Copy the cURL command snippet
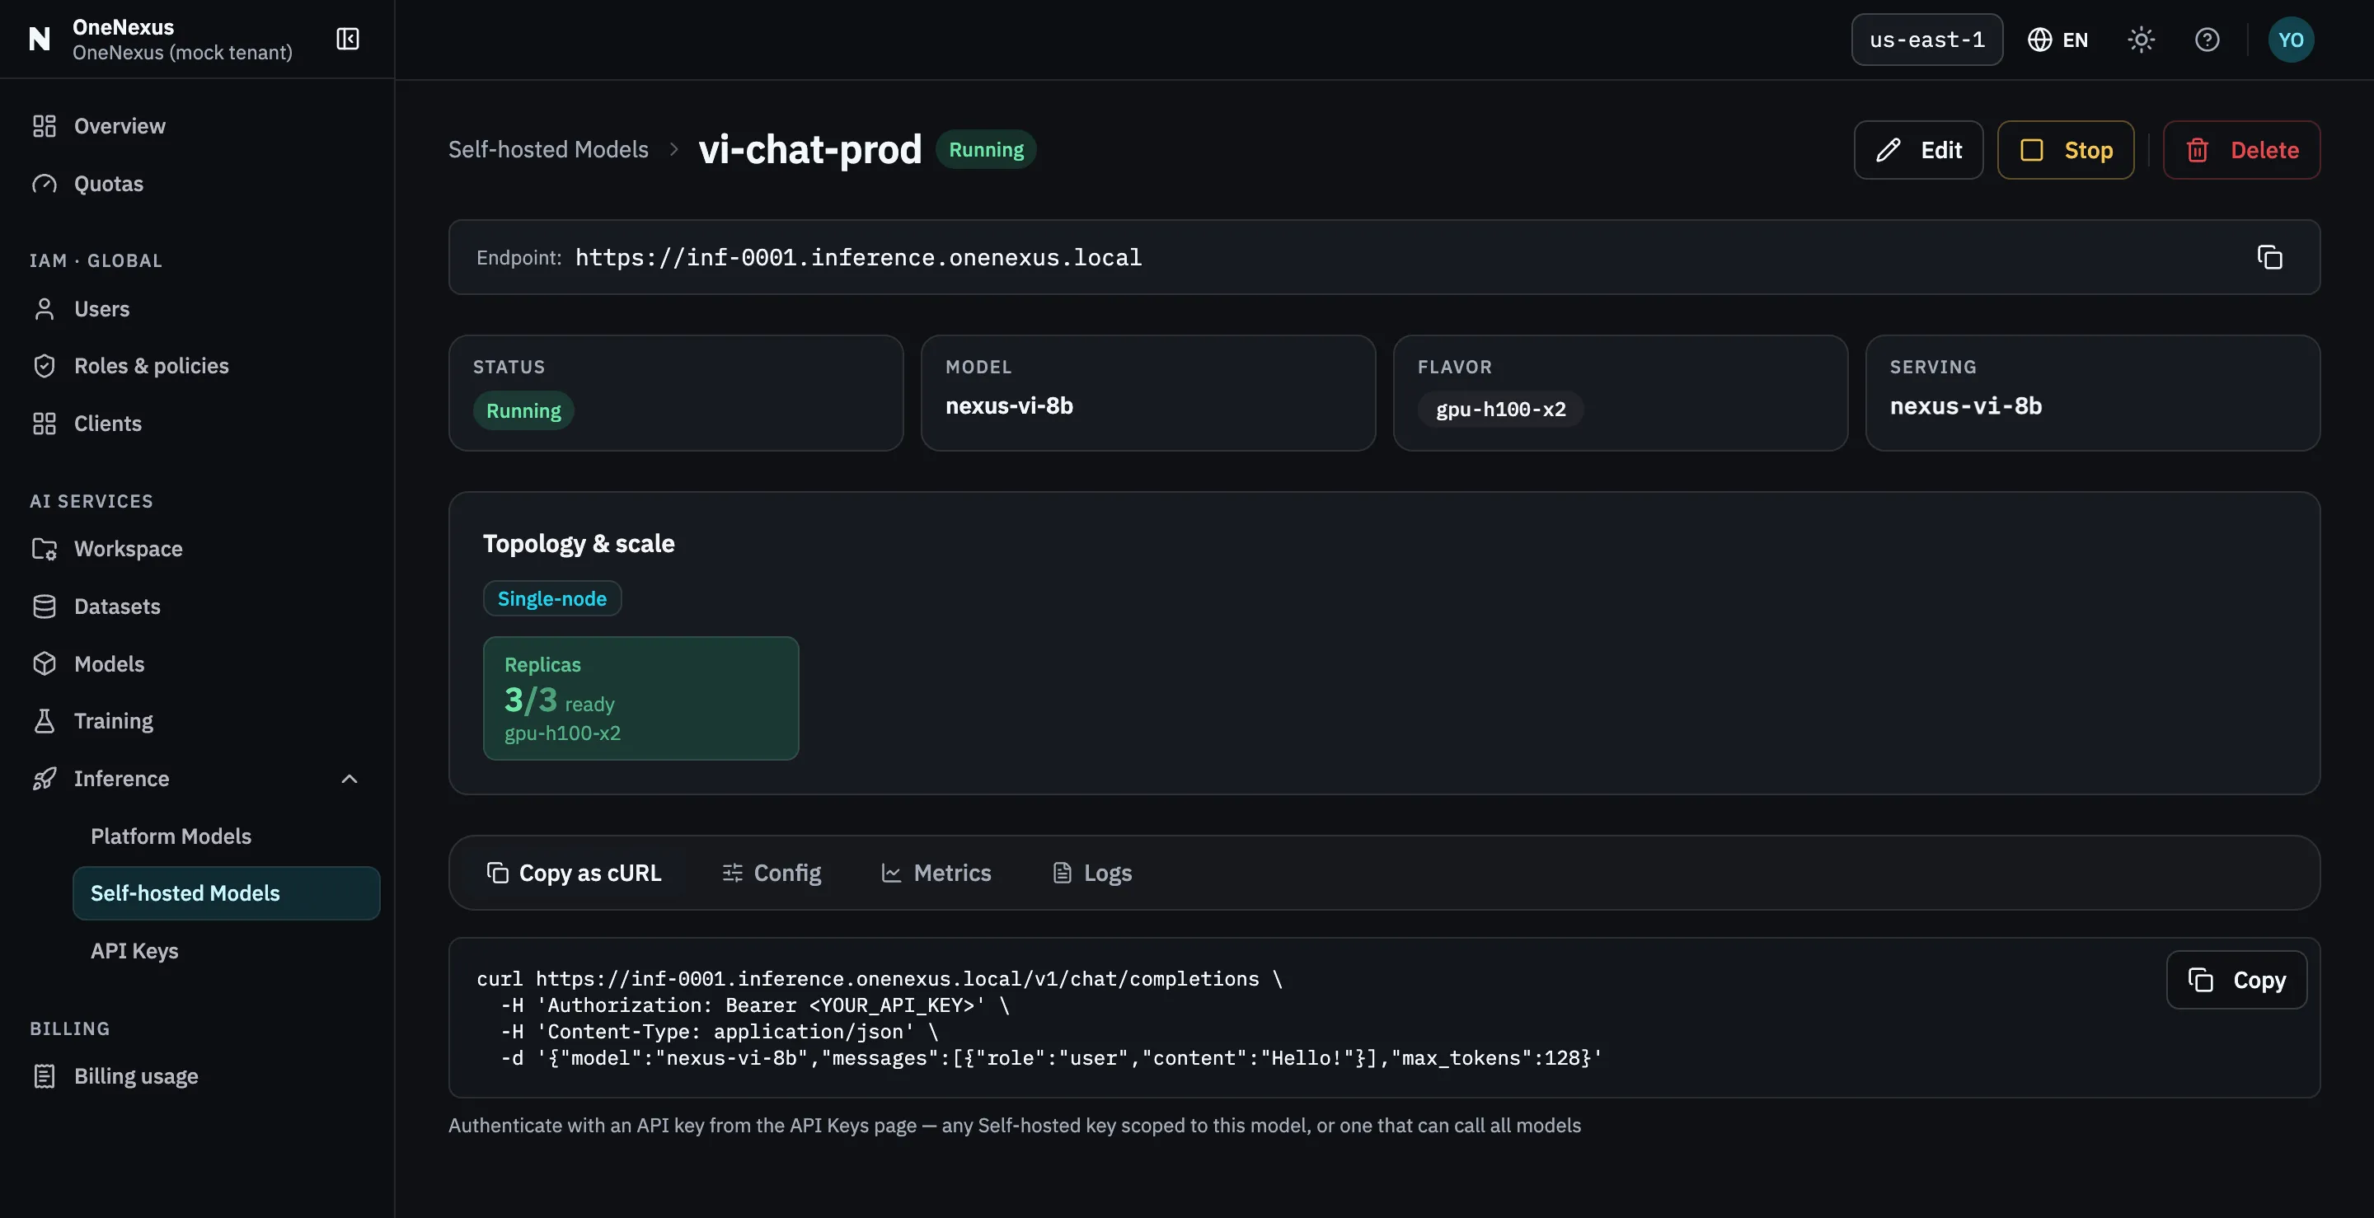Screen dimensions: 2374x1218 coord(2236,979)
